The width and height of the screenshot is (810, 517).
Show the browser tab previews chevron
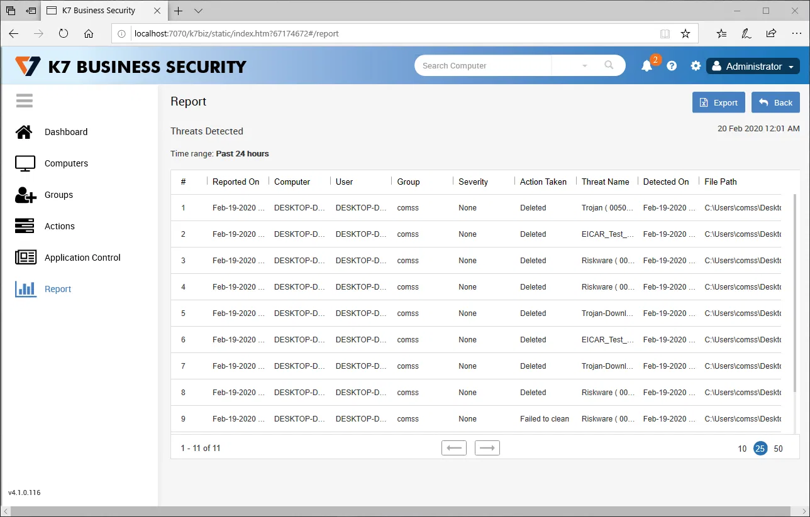(x=198, y=11)
